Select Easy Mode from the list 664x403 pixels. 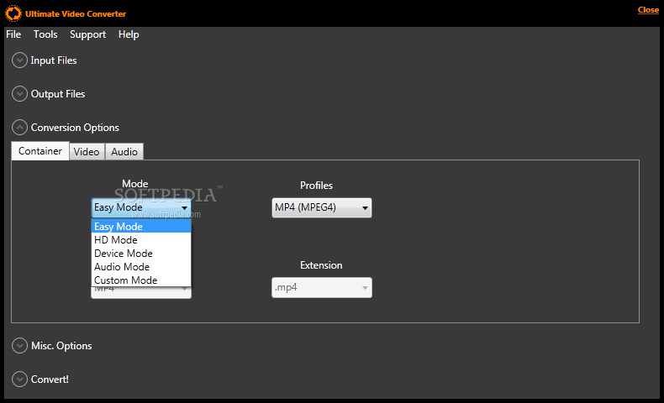pos(141,226)
